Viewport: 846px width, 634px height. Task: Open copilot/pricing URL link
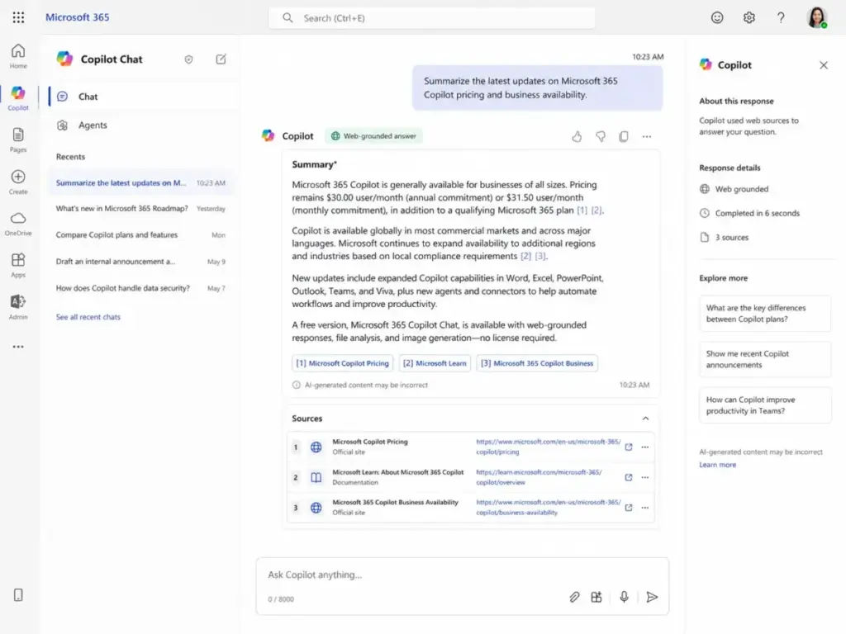tap(549, 447)
